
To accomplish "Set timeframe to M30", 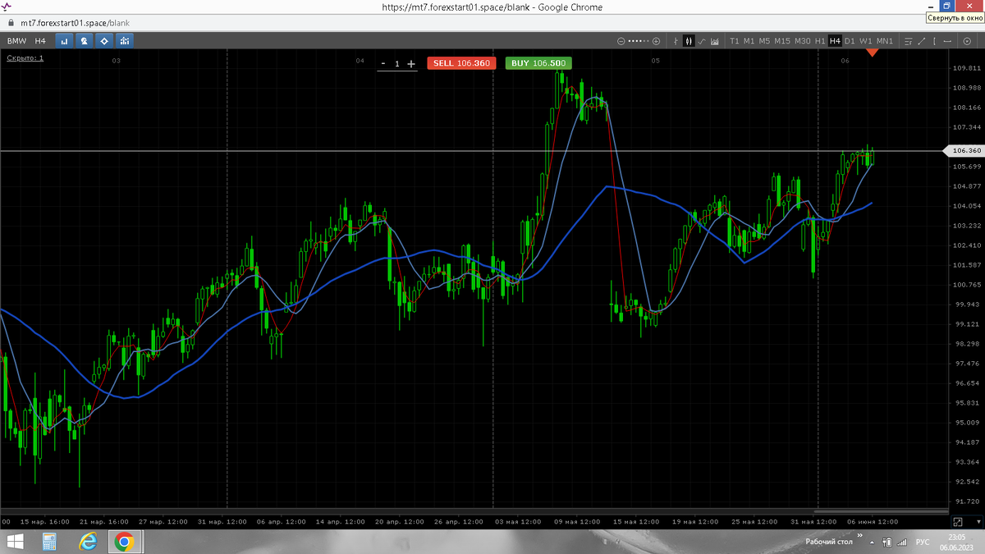I will tap(803, 41).
